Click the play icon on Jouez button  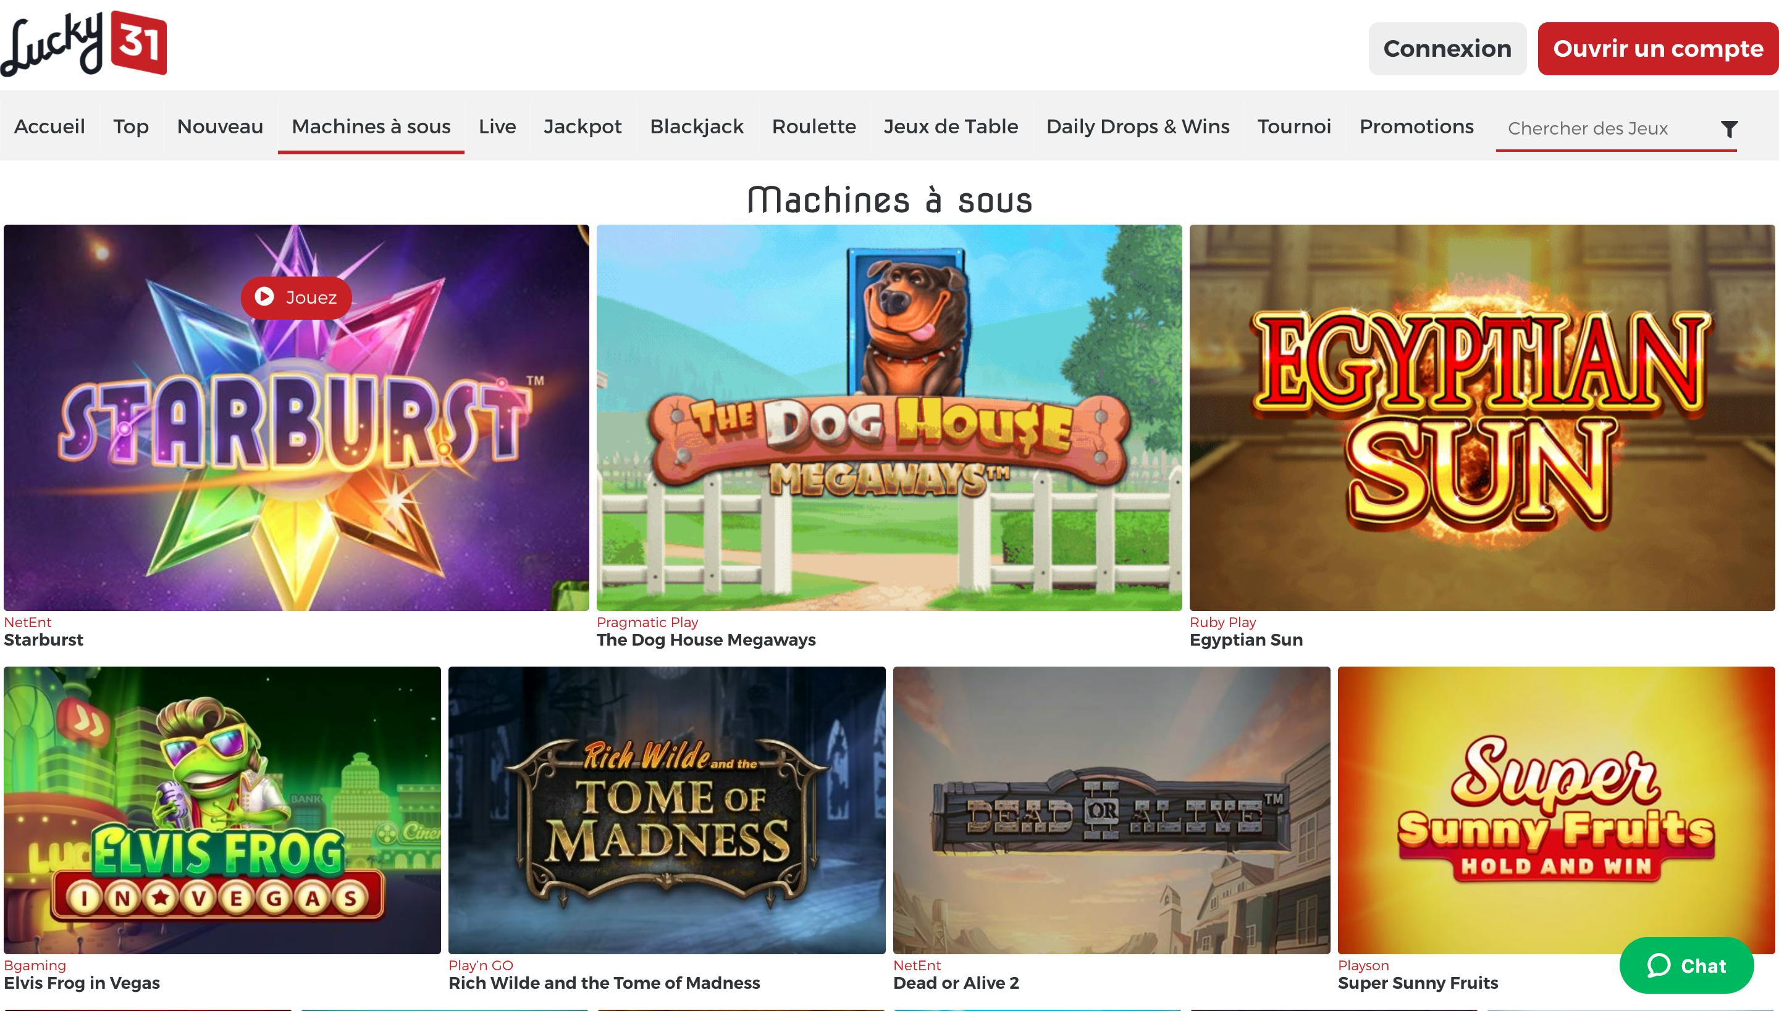[x=264, y=296]
